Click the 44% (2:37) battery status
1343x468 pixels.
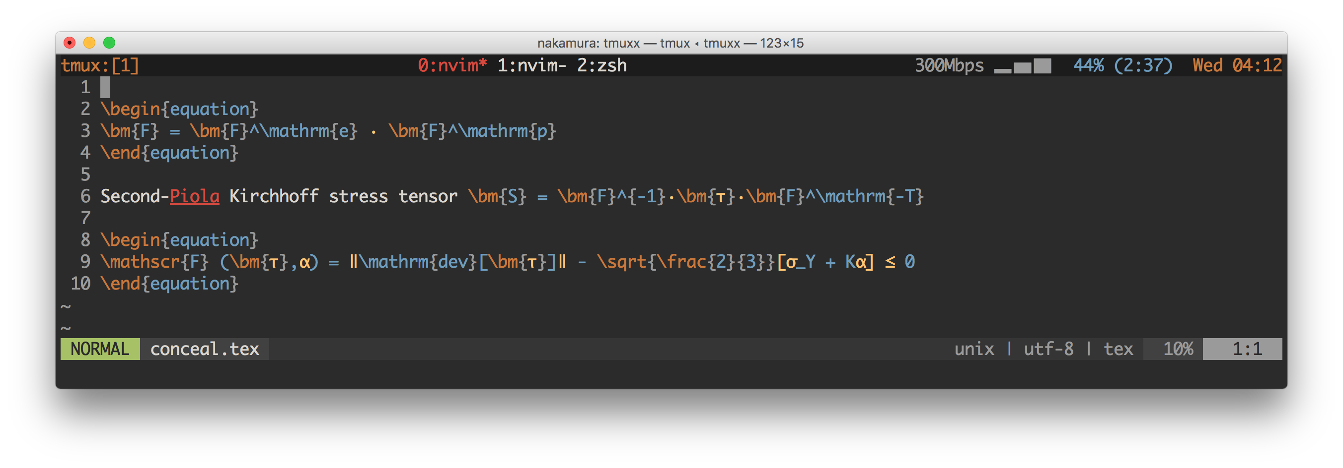[1122, 65]
